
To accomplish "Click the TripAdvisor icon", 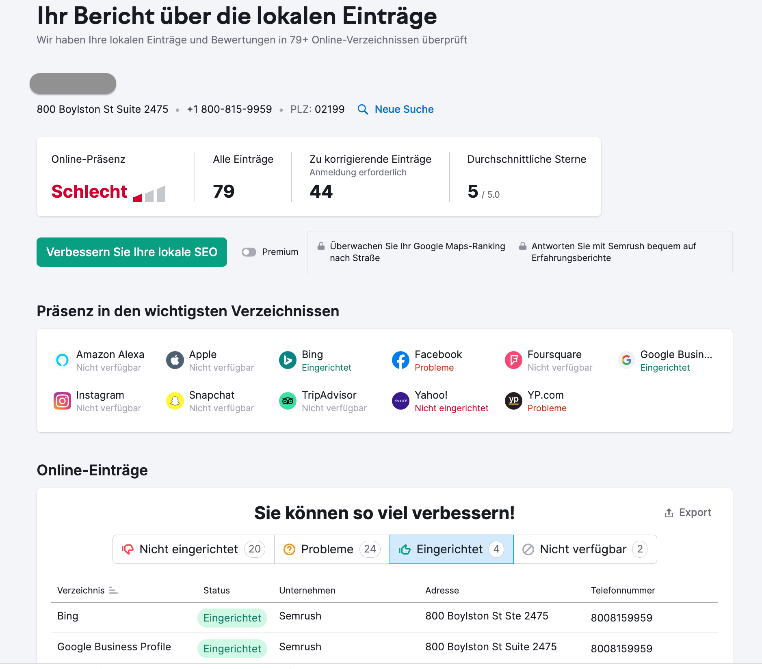I will click(x=288, y=401).
